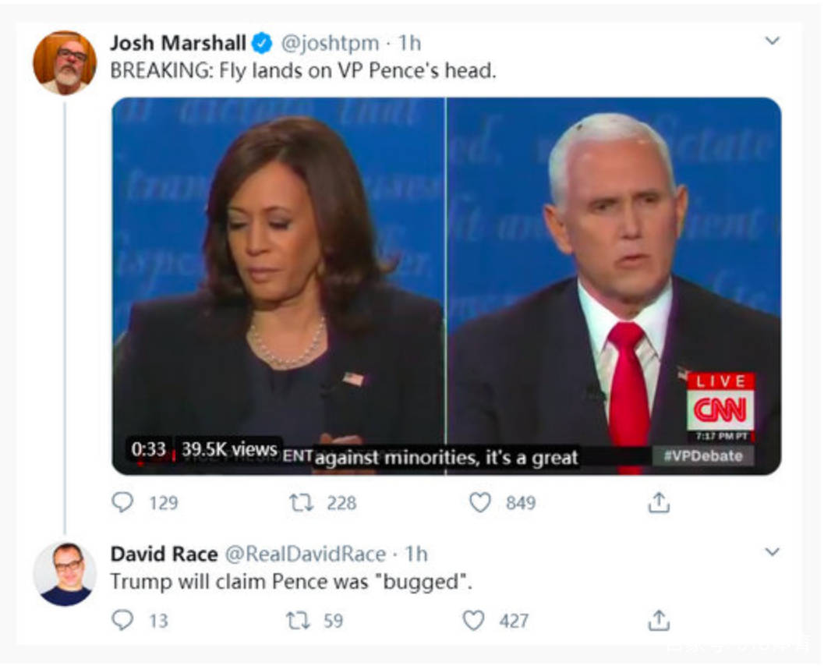Reply to David Race's tweet

point(123,620)
